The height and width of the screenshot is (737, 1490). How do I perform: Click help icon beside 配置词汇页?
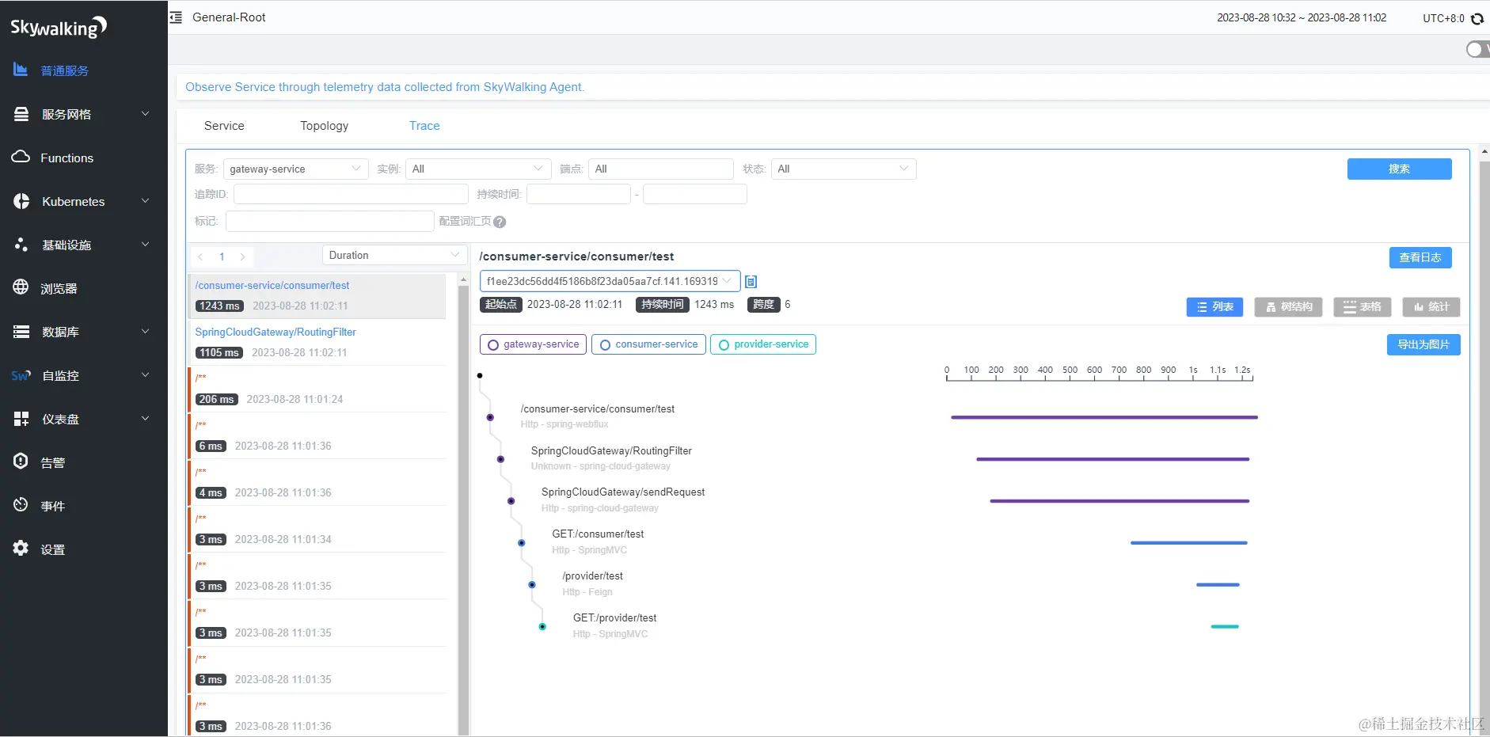click(500, 222)
